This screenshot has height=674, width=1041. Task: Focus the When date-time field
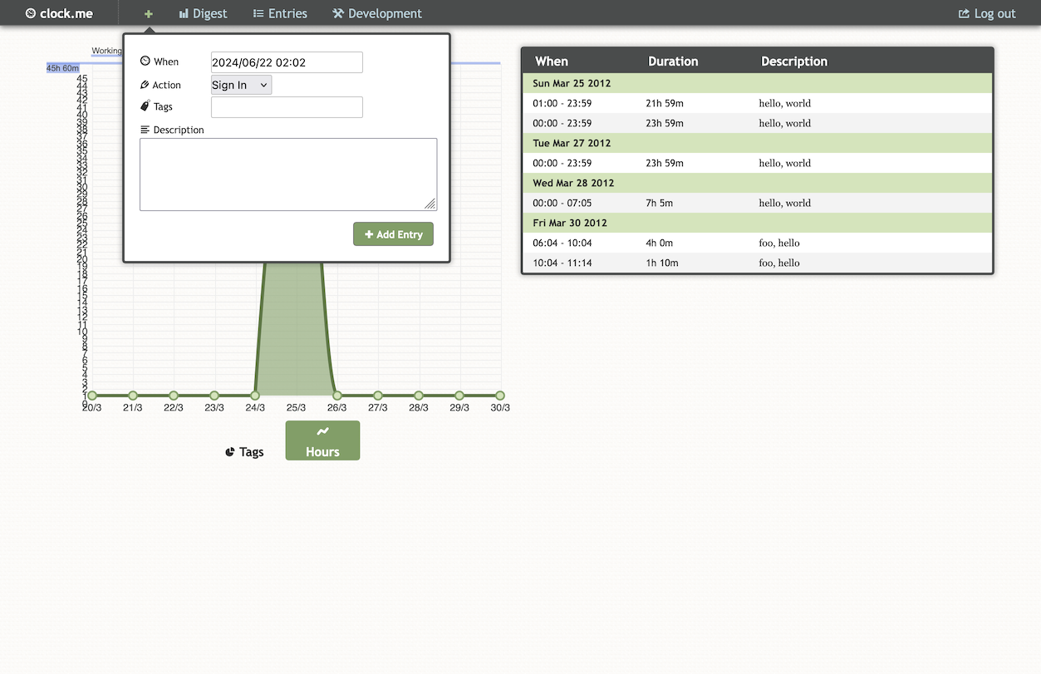(x=287, y=62)
